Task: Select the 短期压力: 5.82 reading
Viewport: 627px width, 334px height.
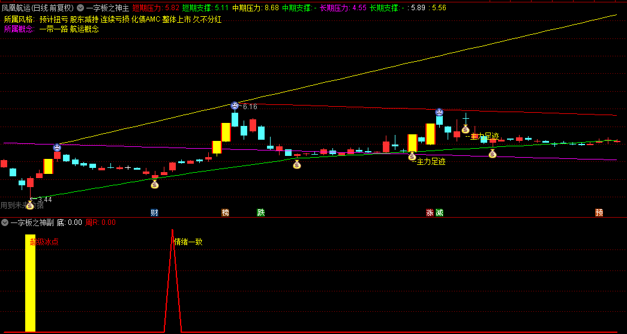Action: point(156,8)
